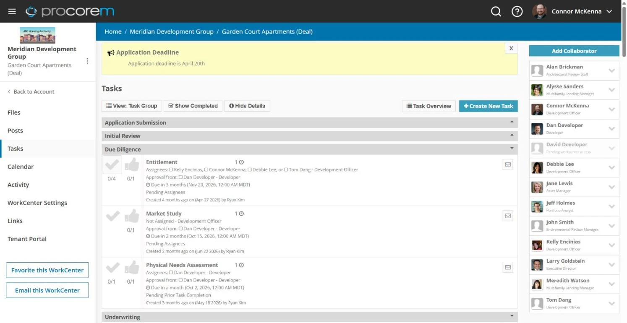Expand Dan Developer's collaborator chevron
This screenshot has width=627, height=323.
611,129
